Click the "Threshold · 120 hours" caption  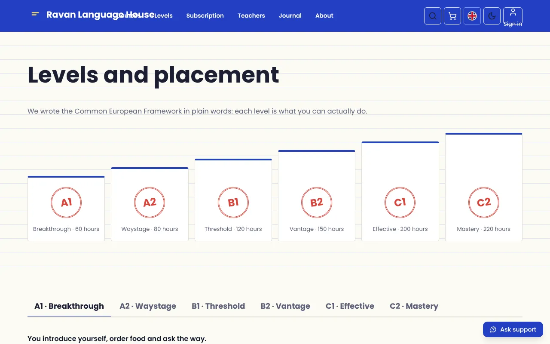coord(233,229)
